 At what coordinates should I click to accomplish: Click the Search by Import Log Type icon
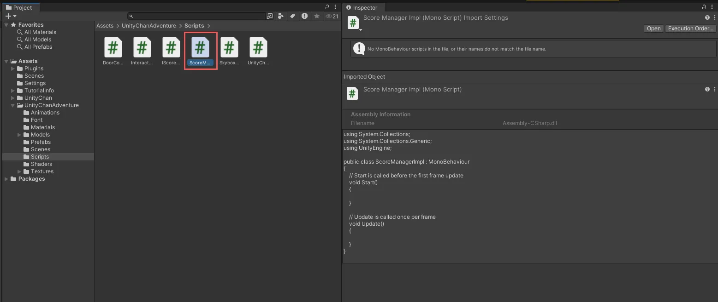(x=304, y=16)
